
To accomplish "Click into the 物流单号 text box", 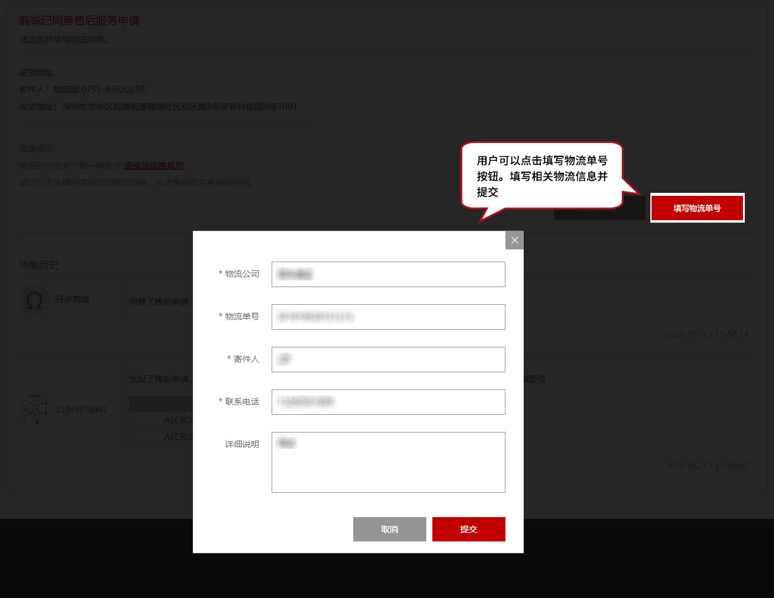I will [388, 317].
